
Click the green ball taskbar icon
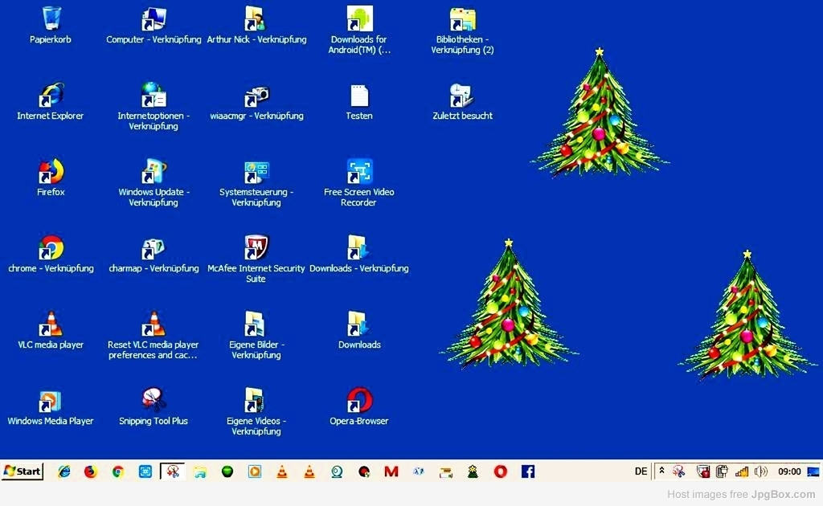click(227, 471)
